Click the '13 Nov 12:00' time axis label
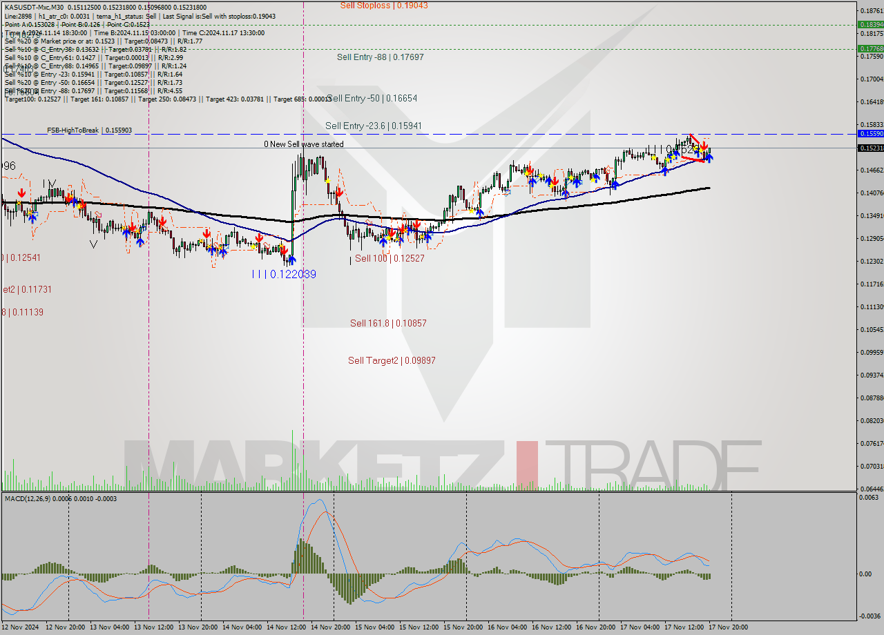Image resolution: width=884 pixels, height=635 pixels. point(155,627)
